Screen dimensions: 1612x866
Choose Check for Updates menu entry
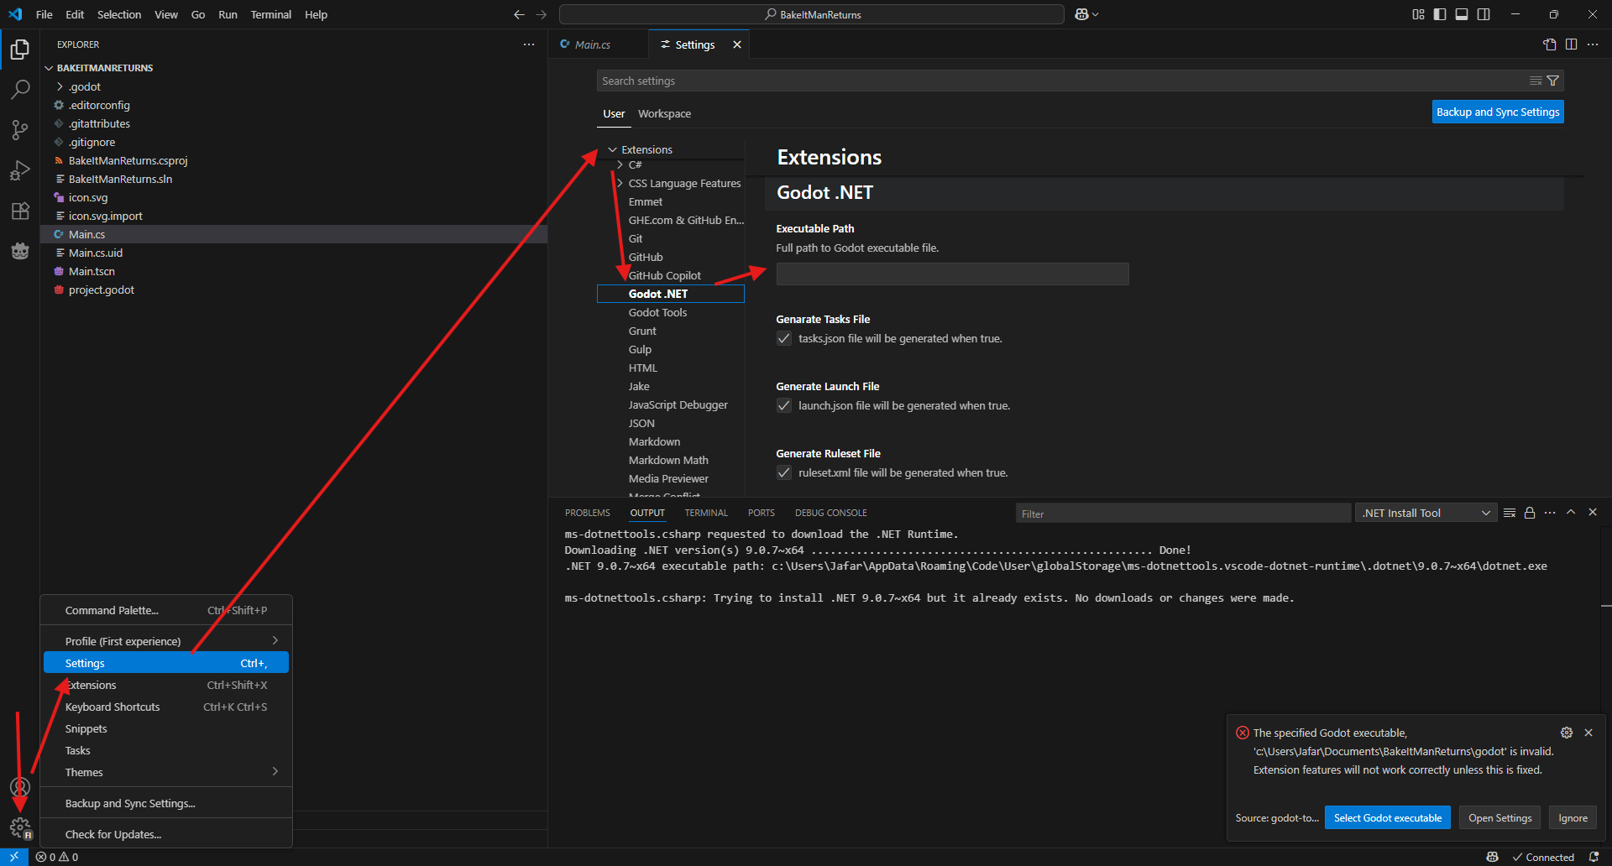pyautogui.click(x=166, y=834)
